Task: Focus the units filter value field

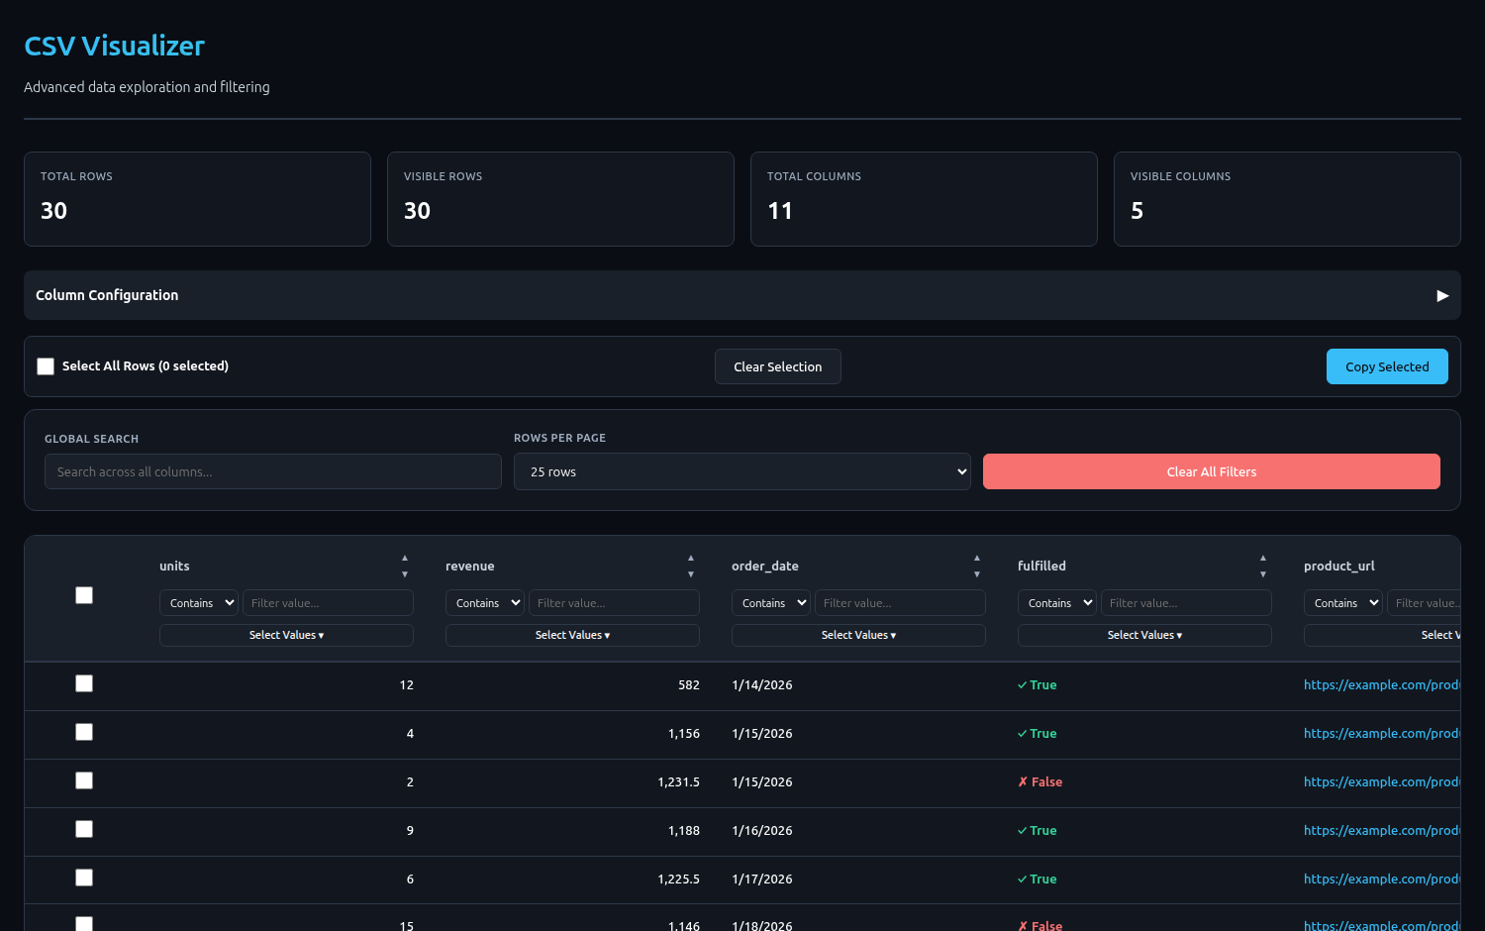Action: (x=328, y=602)
